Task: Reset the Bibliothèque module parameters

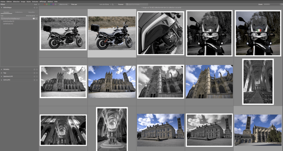Action: [x=35, y=7]
